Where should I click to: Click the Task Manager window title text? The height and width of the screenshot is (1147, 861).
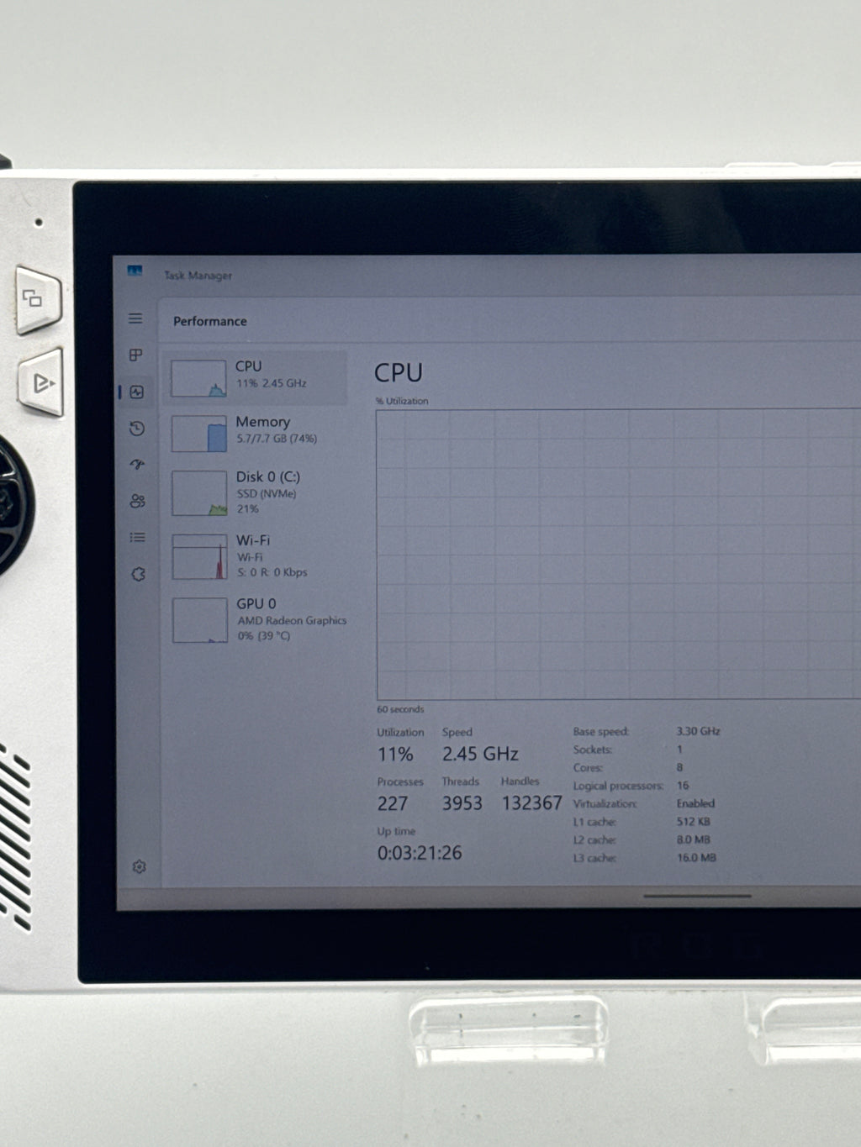point(198,275)
